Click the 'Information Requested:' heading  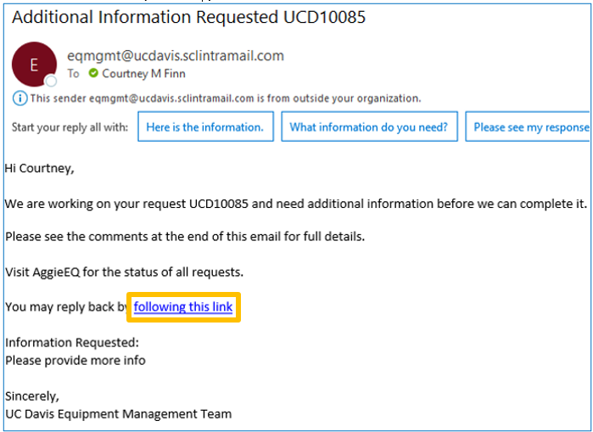(x=72, y=342)
